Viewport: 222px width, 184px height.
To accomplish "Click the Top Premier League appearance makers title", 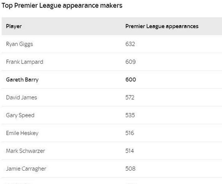I will 62,6.
